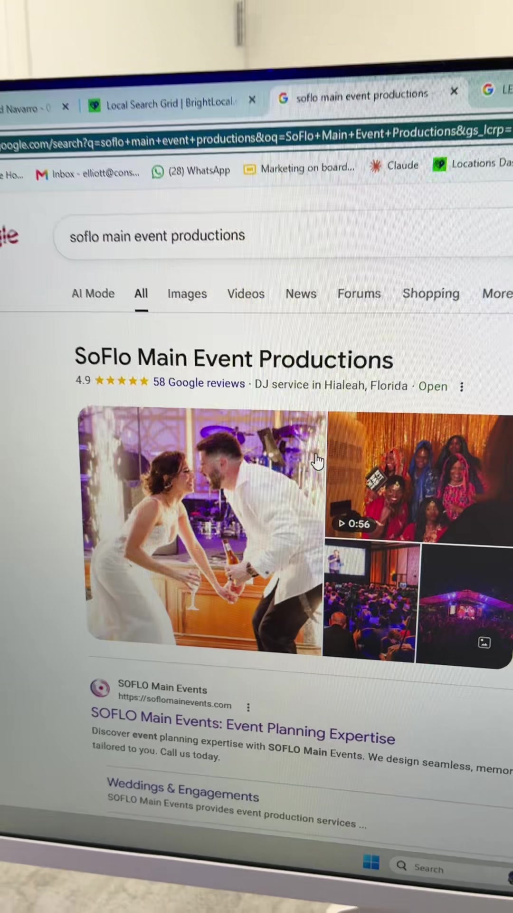The image size is (513, 913).
Task: Select the Images search tab
Action: click(x=187, y=294)
